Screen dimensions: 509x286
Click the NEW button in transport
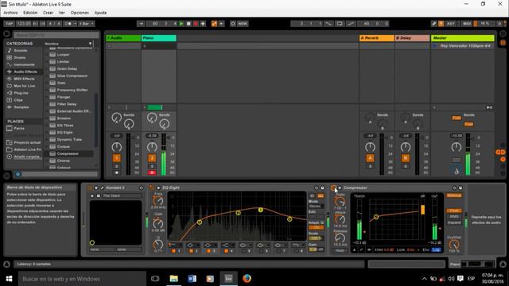[243, 24]
